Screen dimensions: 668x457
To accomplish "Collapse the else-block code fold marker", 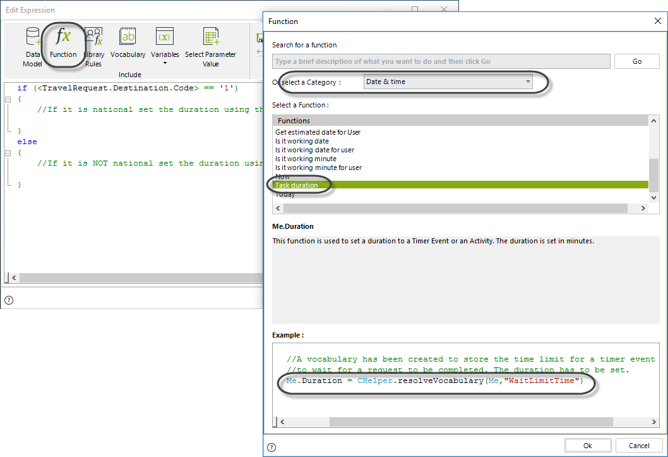I will 8,153.
